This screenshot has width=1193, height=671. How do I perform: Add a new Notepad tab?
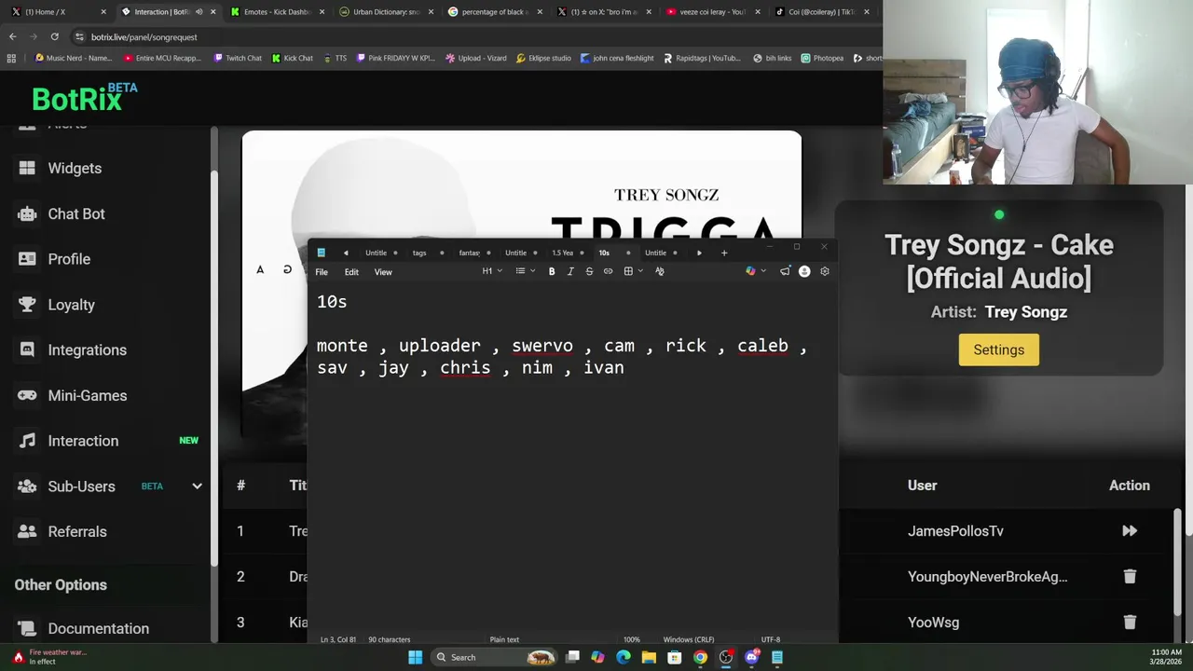coord(724,253)
